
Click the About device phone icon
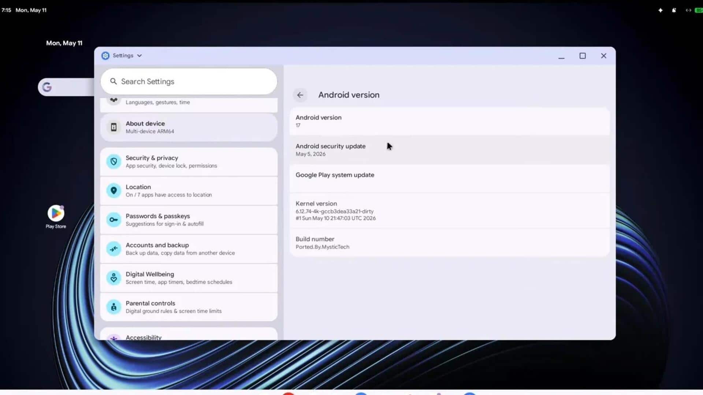pos(114,127)
